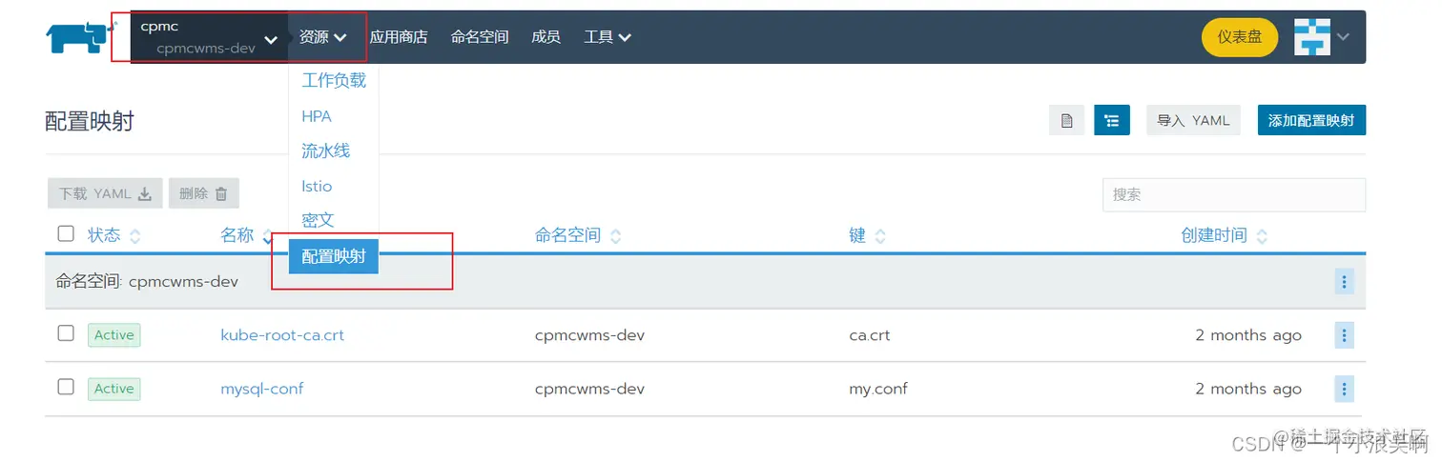This screenshot has width=1442, height=462.
Task: Choose 工作负载 from the resources menu
Action: (x=334, y=81)
